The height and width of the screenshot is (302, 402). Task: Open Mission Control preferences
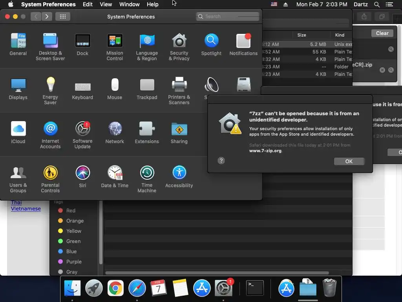(115, 47)
